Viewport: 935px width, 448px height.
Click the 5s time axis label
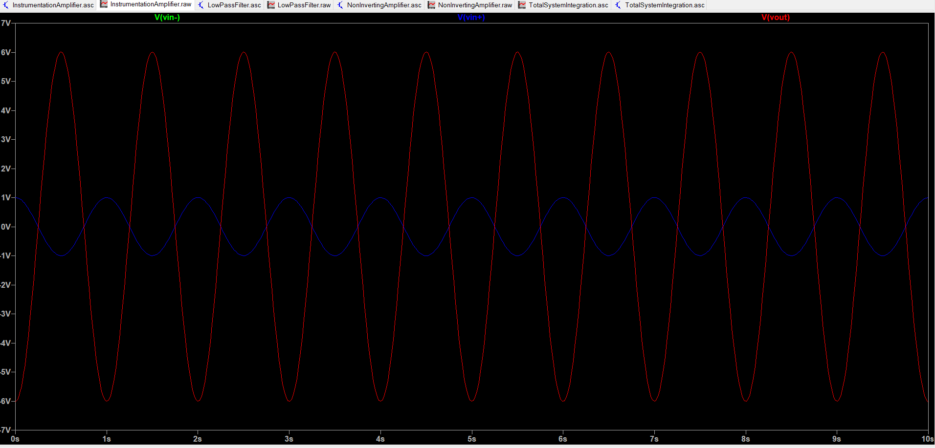coord(471,439)
